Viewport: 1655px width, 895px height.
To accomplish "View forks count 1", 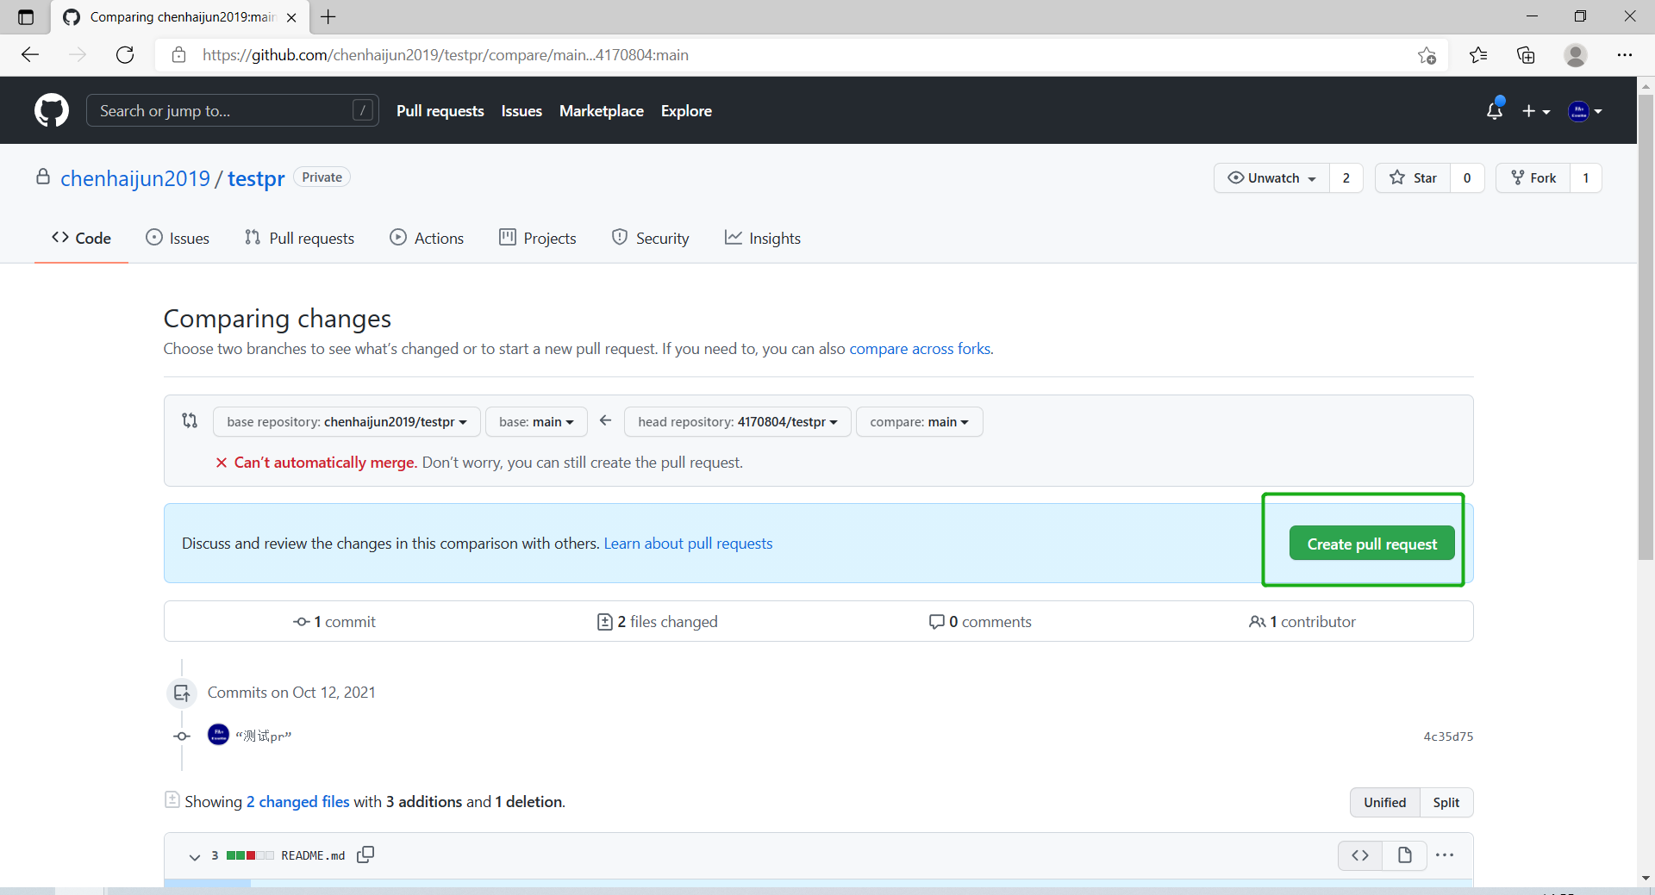I will pyautogui.click(x=1586, y=178).
